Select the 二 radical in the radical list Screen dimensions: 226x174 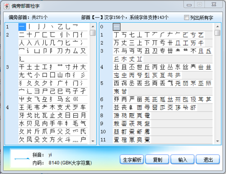22,35
